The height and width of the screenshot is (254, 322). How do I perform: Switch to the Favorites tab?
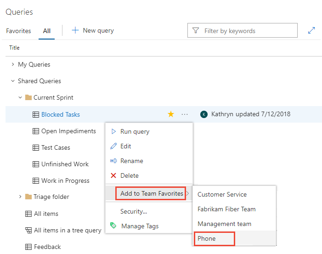[x=18, y=31]
